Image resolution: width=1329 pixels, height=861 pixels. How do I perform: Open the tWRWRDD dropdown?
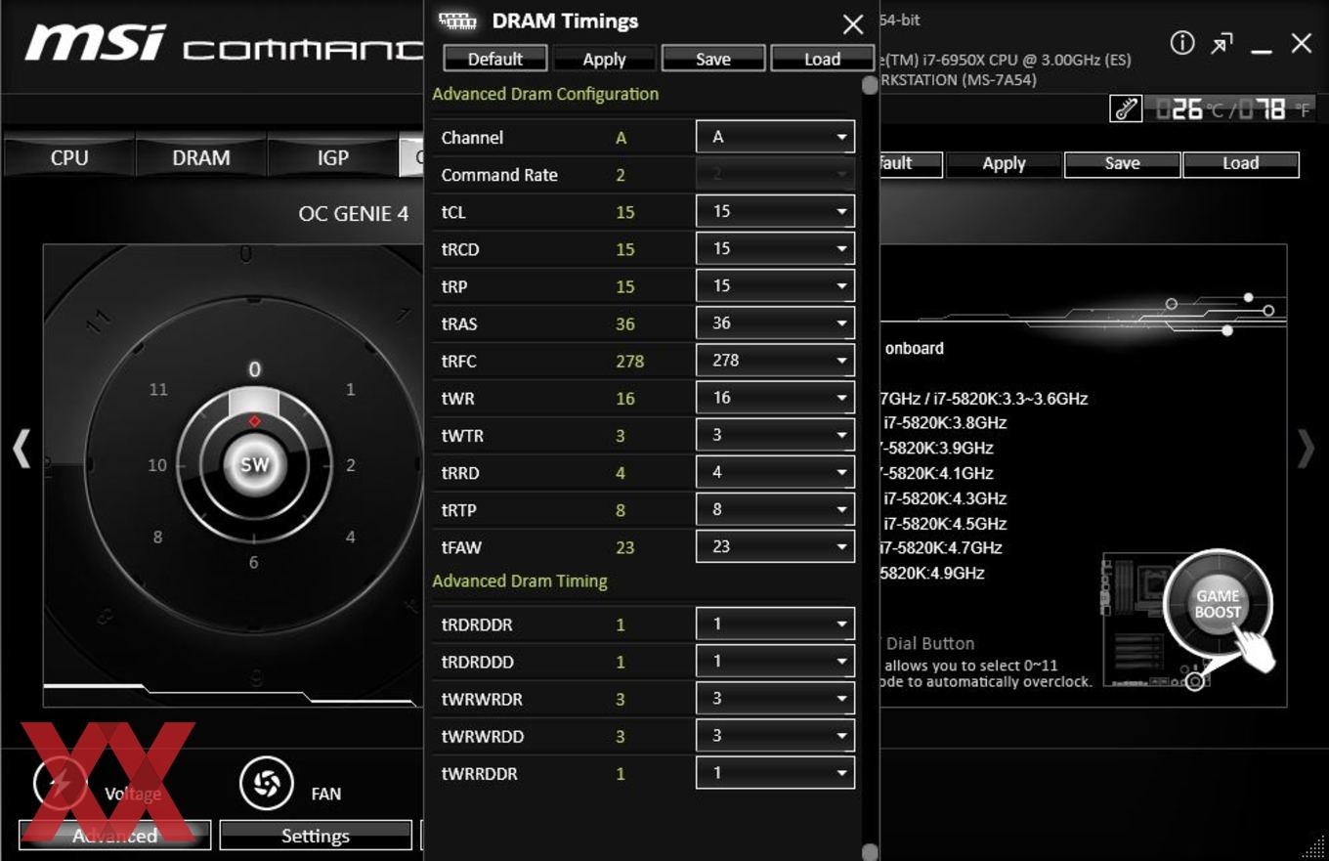click(776, 735)
